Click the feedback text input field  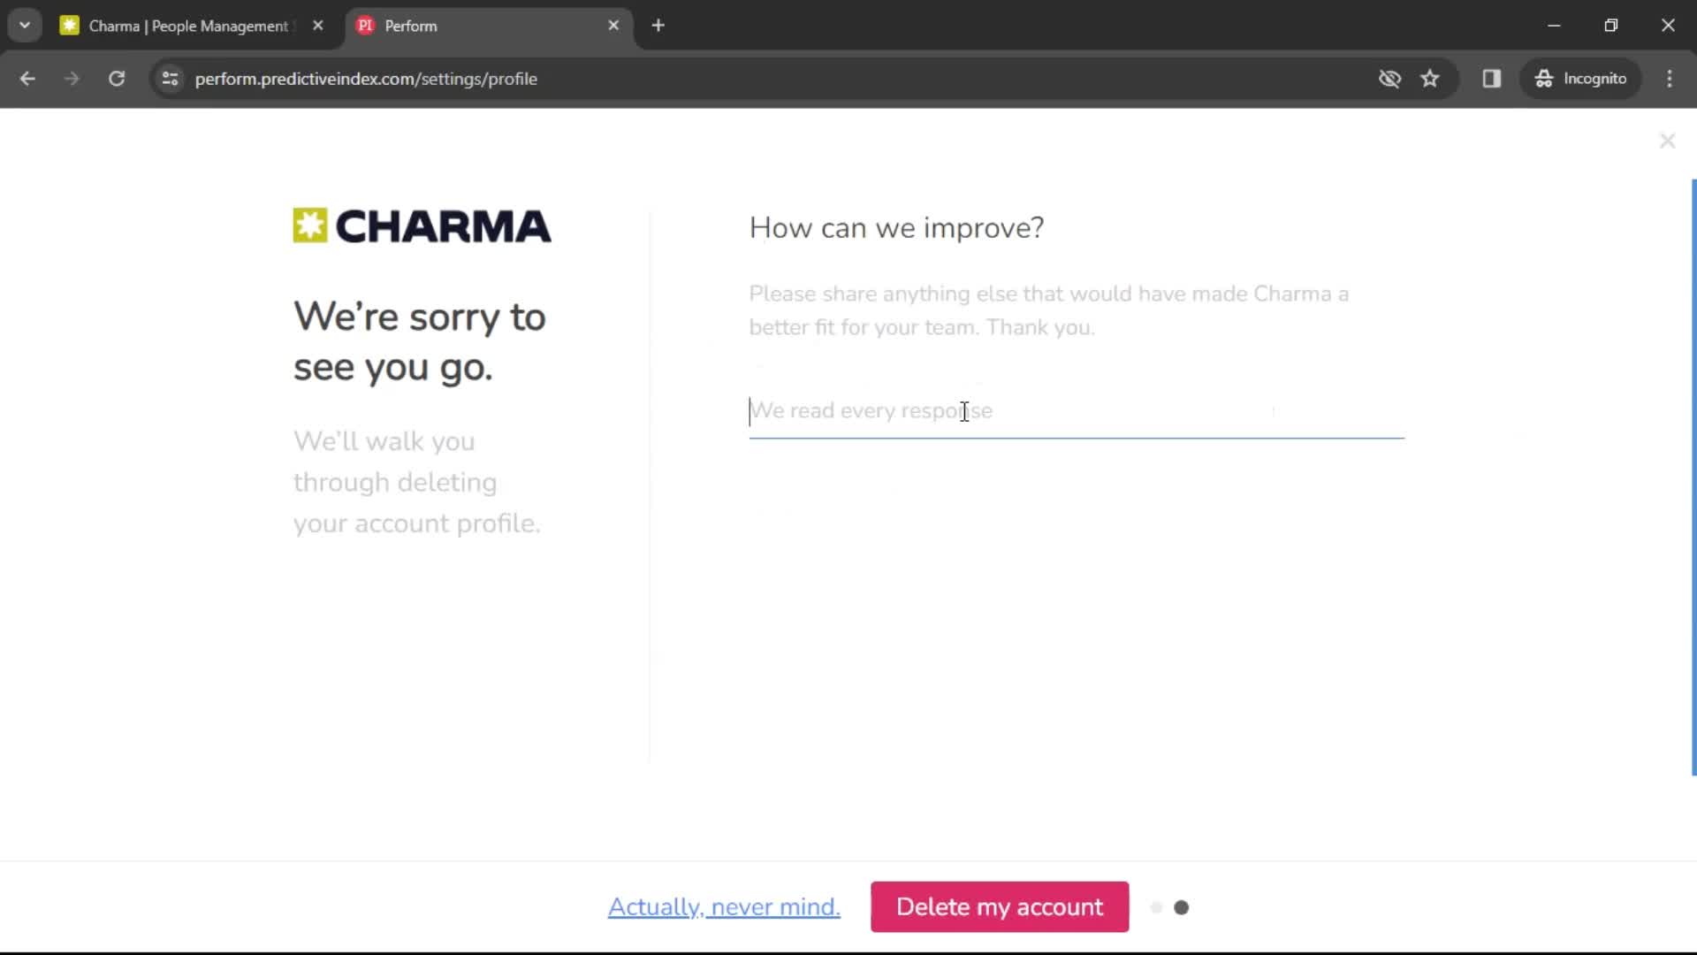click(x=1074, y=410)
